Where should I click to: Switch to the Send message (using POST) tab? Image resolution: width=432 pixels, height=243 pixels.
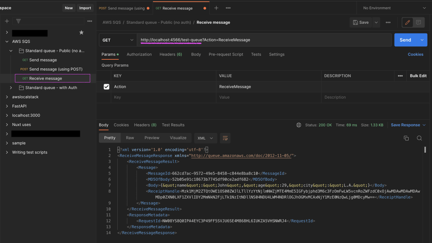[124, 8]
